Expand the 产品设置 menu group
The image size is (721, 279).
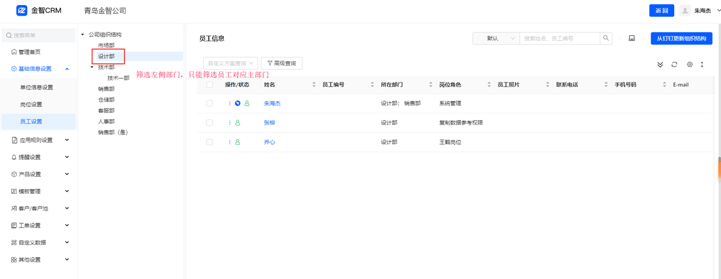coord(67,174)
